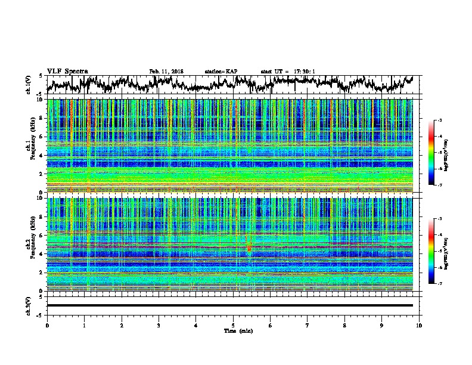Click tick label 9 on the time axis
Image resolution: width=472 pixels, height=365 pixels.
coord(381,326)
